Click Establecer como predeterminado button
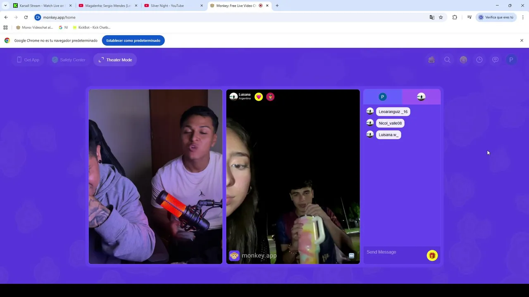529x297 pixels. click(133, 40)
